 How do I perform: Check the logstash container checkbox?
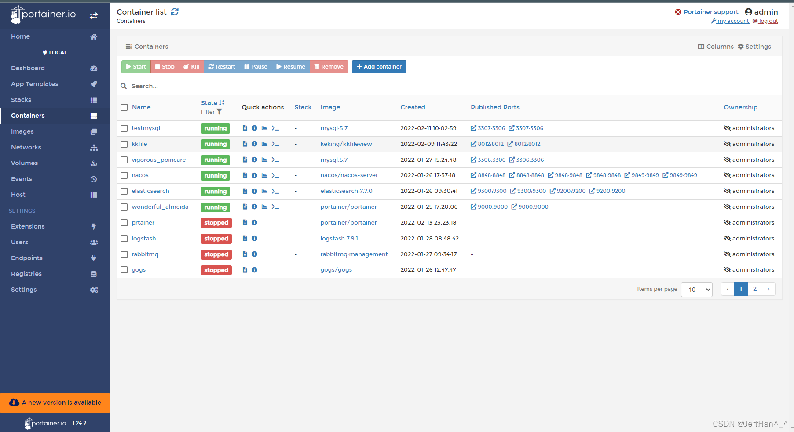124,239
